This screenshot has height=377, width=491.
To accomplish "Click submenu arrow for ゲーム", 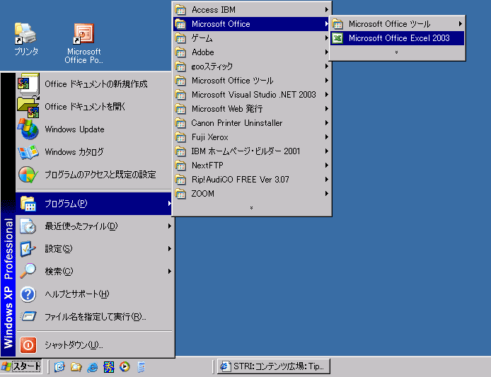I will [x=326, y=38].
